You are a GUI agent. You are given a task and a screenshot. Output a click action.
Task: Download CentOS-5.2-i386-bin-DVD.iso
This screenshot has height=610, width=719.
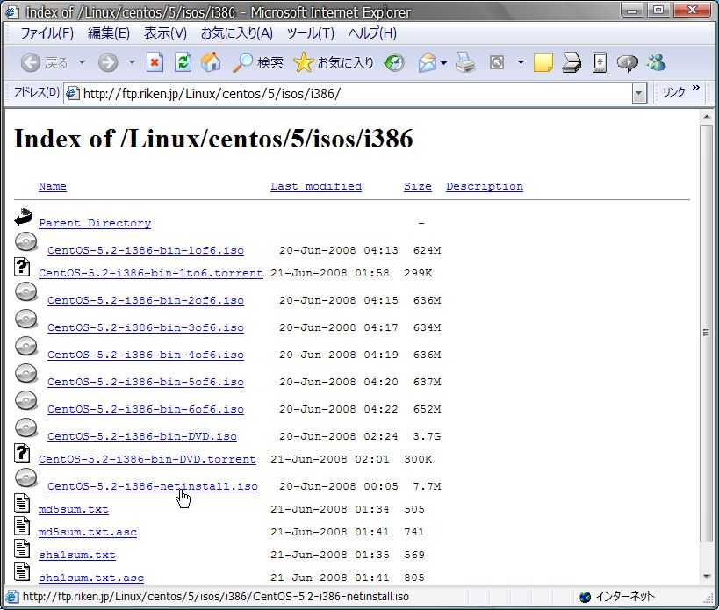coord(142,436)
